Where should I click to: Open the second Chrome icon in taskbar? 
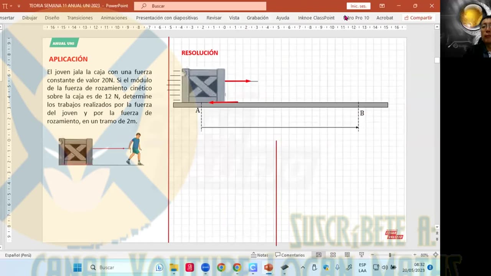coord(237,267)
